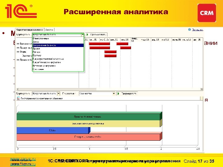Collapse the Обувь tree row
The image size is (223, 167).
coord(18,52)
